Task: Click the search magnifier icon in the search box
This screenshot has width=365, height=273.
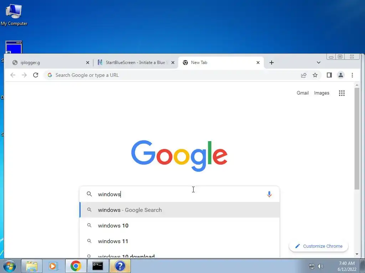Action: coord(89,194)
